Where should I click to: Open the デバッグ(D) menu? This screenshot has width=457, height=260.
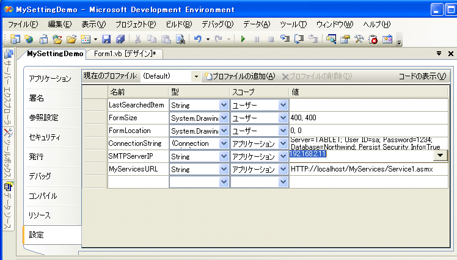(x=218, y=24)
